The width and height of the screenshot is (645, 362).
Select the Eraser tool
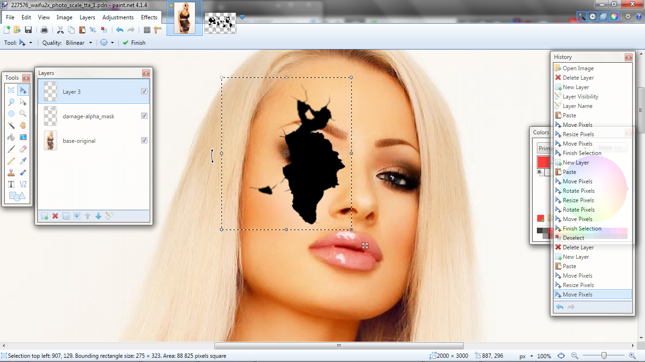click(x=23, y=149)
